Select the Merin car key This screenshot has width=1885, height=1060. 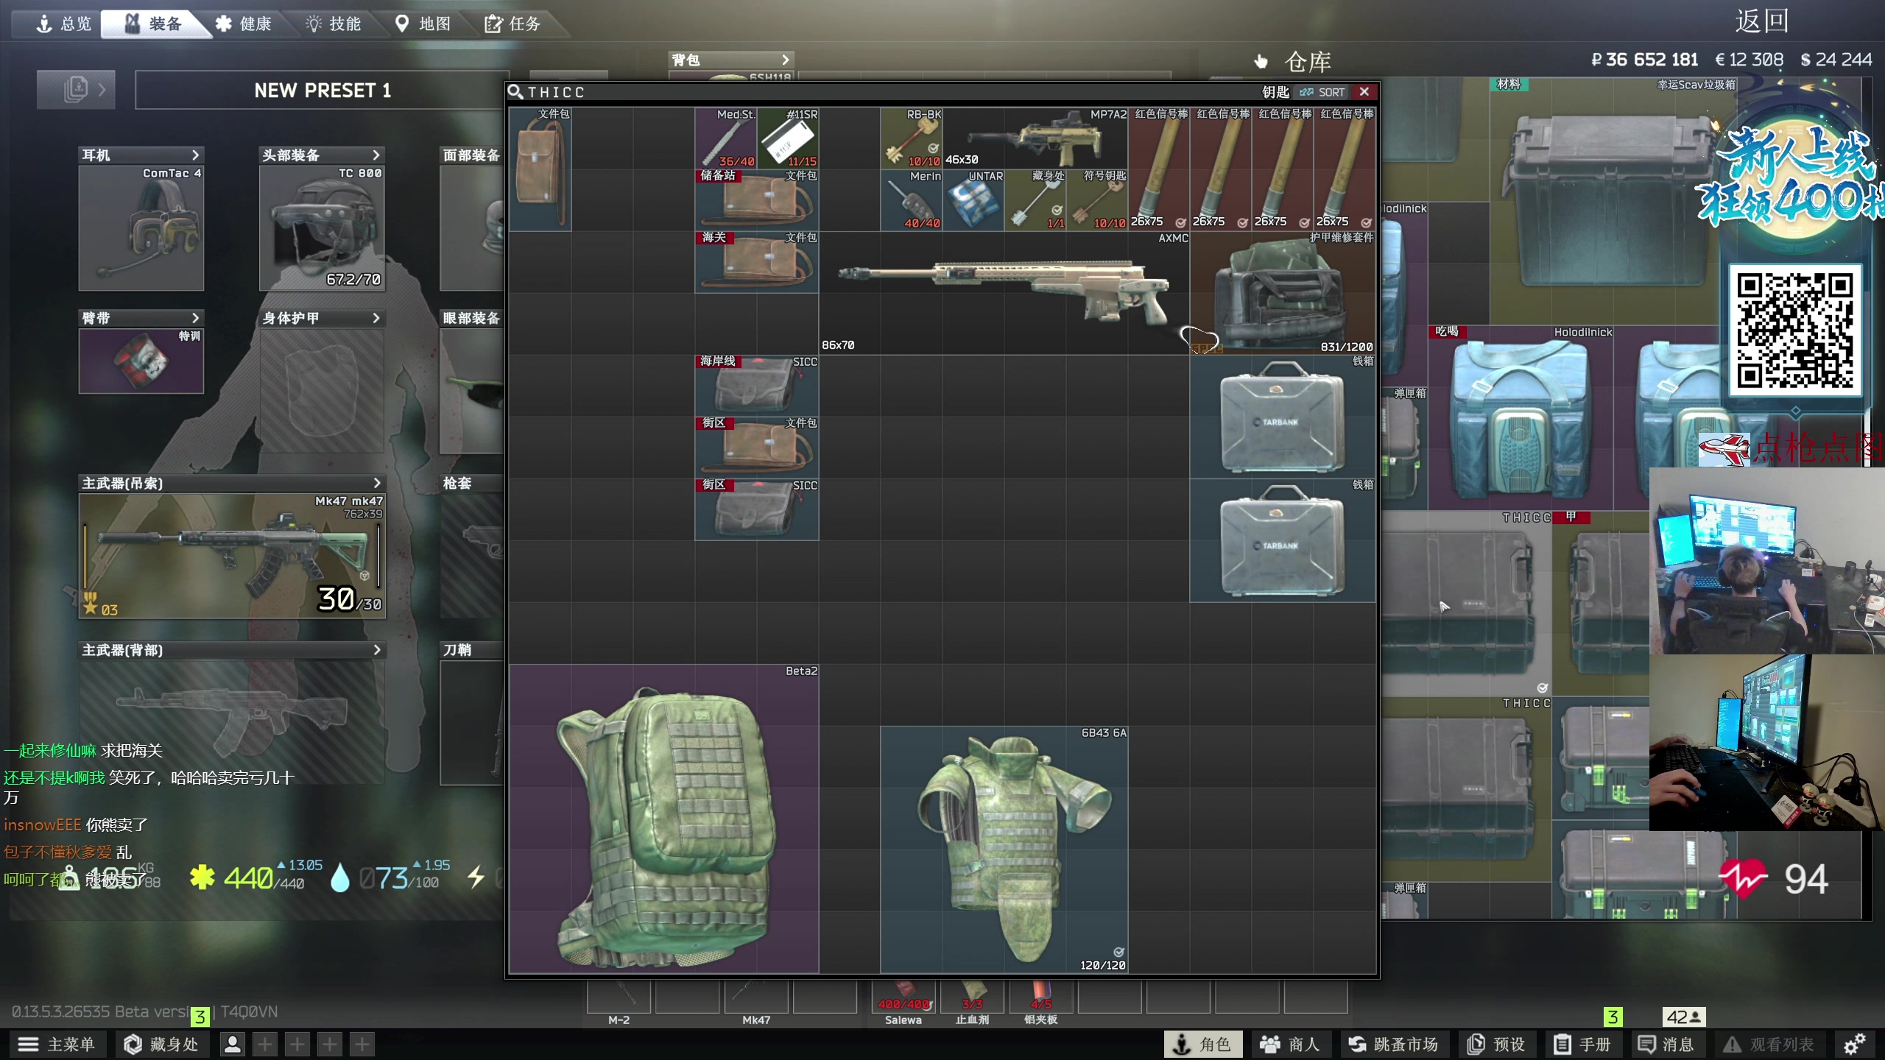click(912, 200)
